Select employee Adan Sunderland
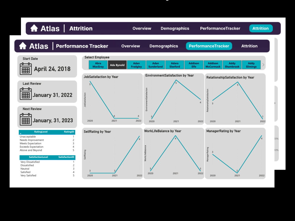 click(155, 65)
